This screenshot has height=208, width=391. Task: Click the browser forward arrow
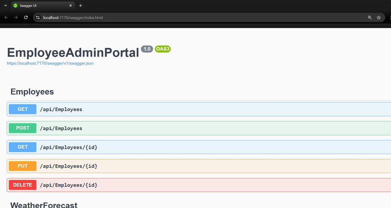(x=16, y=17)
